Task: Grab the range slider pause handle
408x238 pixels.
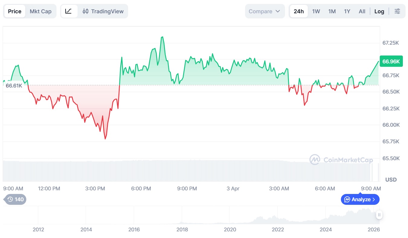Action: pos(379,215)
